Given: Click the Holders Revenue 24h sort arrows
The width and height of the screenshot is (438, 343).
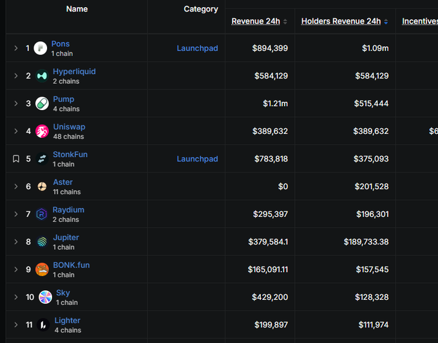Looking at the screenshot, I should (x=386, y=21).
